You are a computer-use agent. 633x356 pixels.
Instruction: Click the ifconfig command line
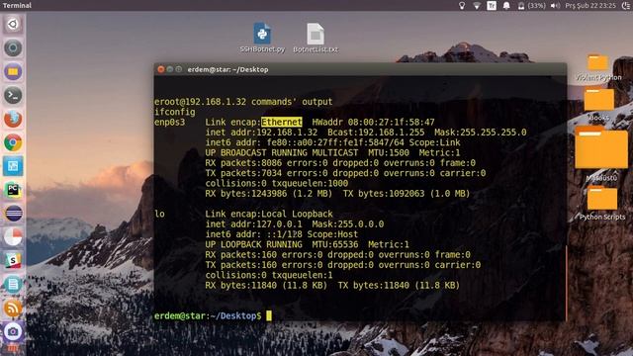(x=175, y=112)
